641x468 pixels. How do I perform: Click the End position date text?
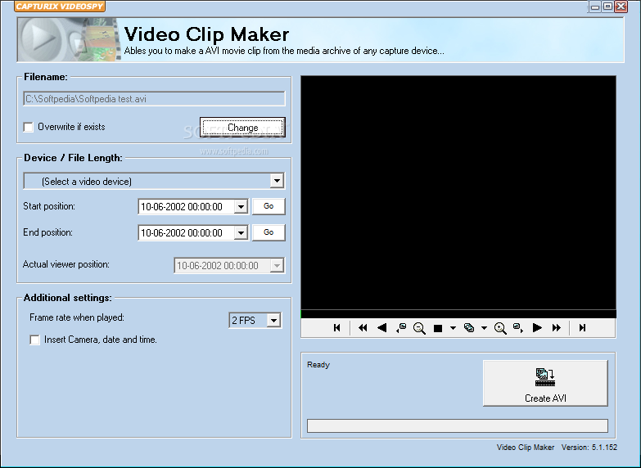[x=182, y=233]
